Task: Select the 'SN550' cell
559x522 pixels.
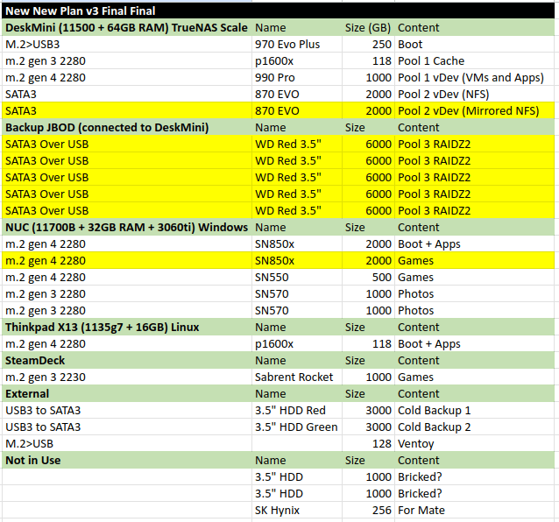Action: pos(297,278)
